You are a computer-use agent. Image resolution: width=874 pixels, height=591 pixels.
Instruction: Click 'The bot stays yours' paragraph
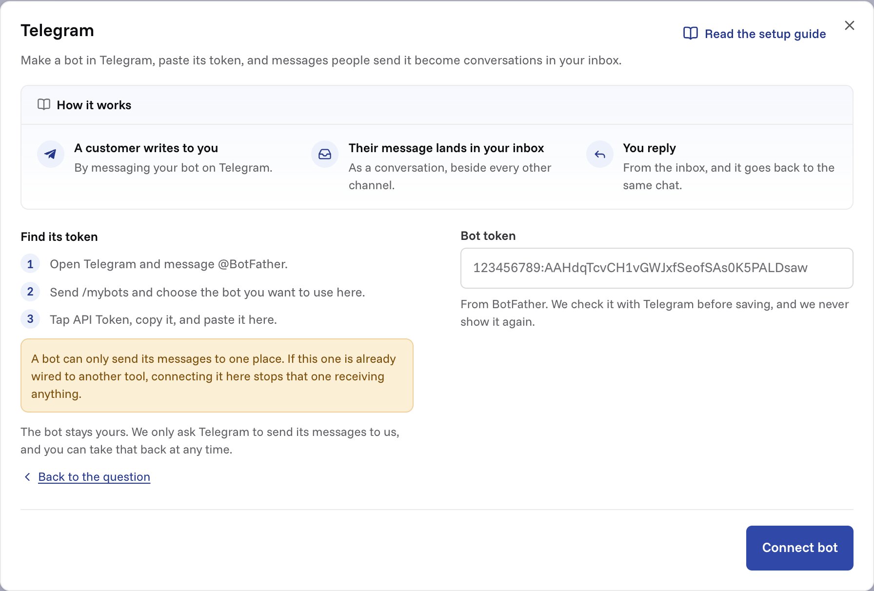(x=210, y=441)
